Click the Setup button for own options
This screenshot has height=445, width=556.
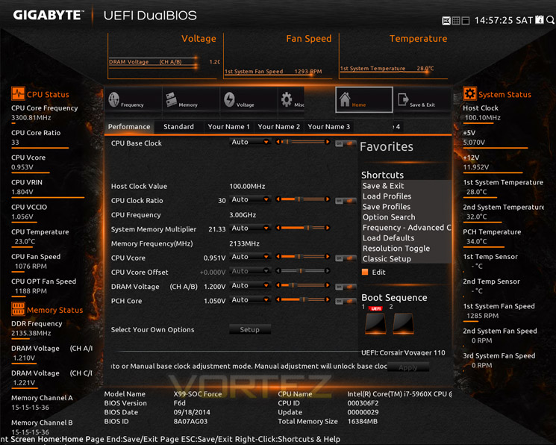[250, 329]
